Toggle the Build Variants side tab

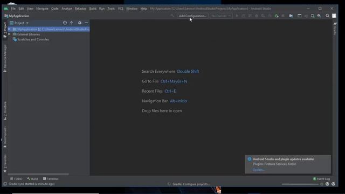(x=5, y=137)
